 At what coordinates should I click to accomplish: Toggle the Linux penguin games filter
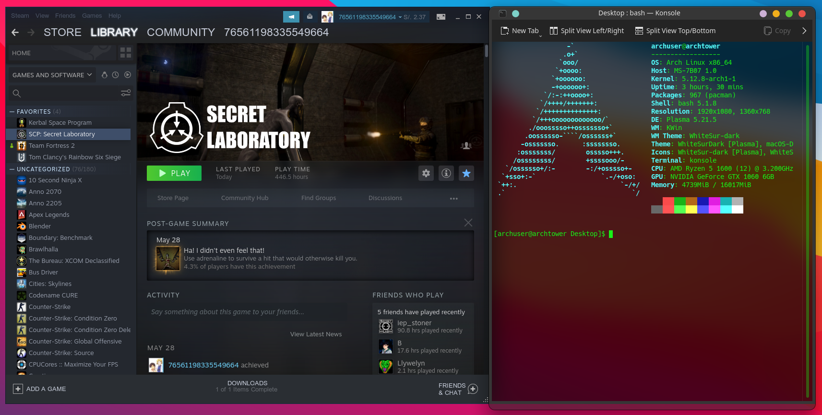click(105, 75)
